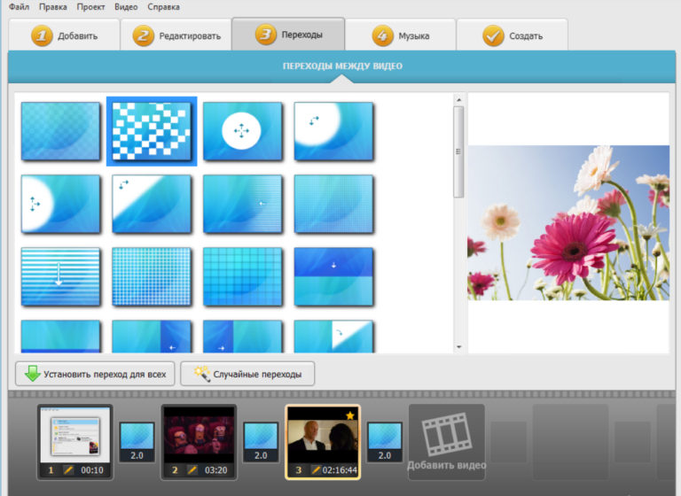
Task: Click the 03:20 duration on clip 2
Action: [215, 470]
